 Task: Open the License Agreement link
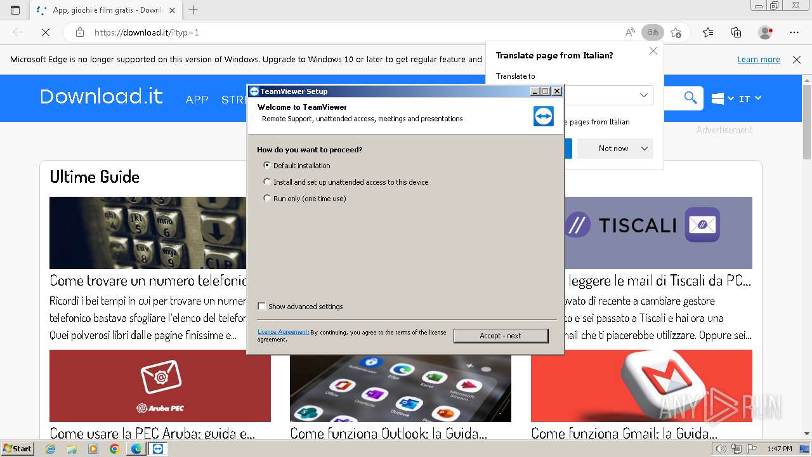[283, 332]
